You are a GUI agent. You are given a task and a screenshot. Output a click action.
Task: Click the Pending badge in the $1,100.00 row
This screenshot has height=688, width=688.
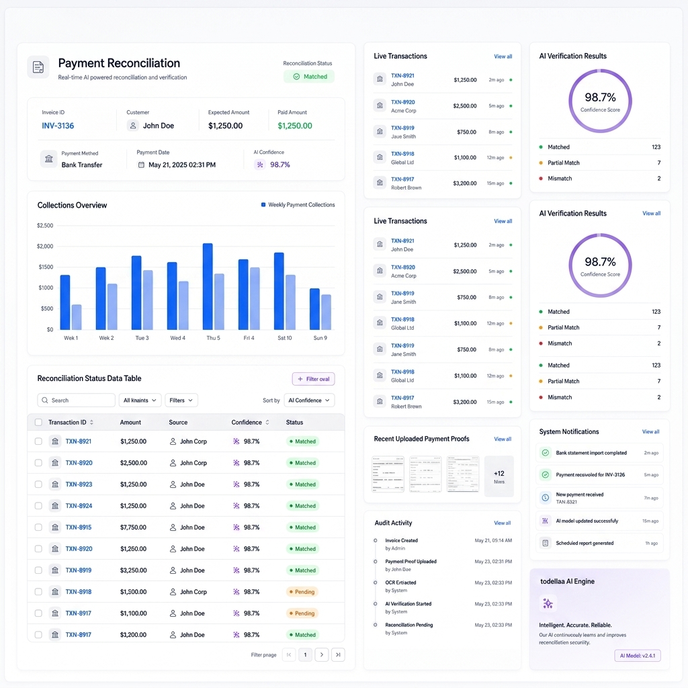click(x=302, y=613)
